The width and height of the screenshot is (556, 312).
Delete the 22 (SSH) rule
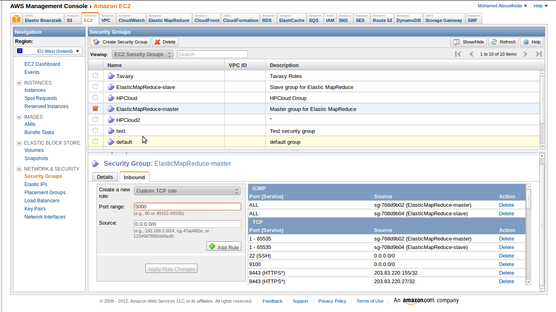[506, 256]
